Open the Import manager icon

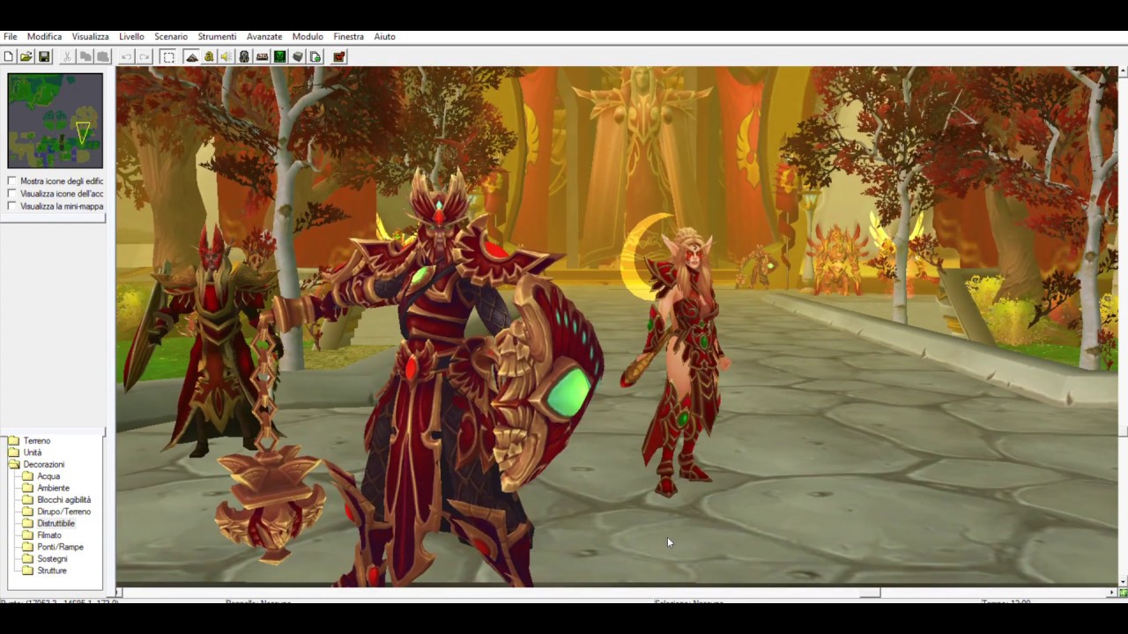[315, 56]
